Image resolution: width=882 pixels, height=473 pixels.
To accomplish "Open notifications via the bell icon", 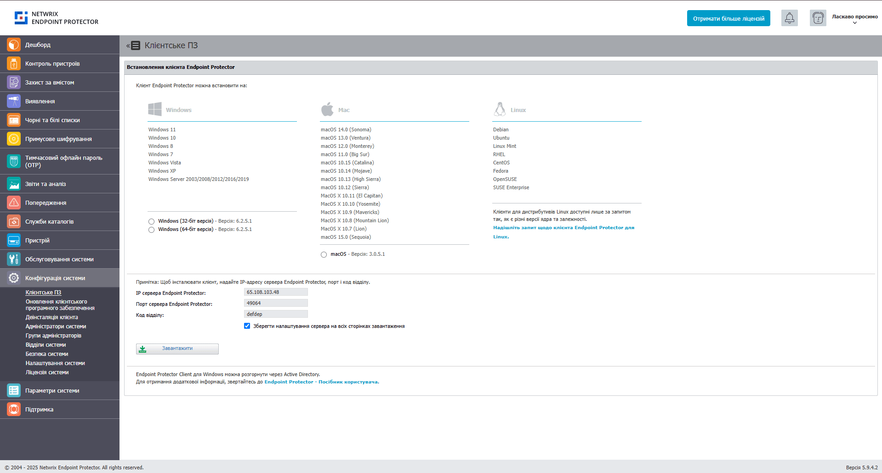I will click(789, 18).
